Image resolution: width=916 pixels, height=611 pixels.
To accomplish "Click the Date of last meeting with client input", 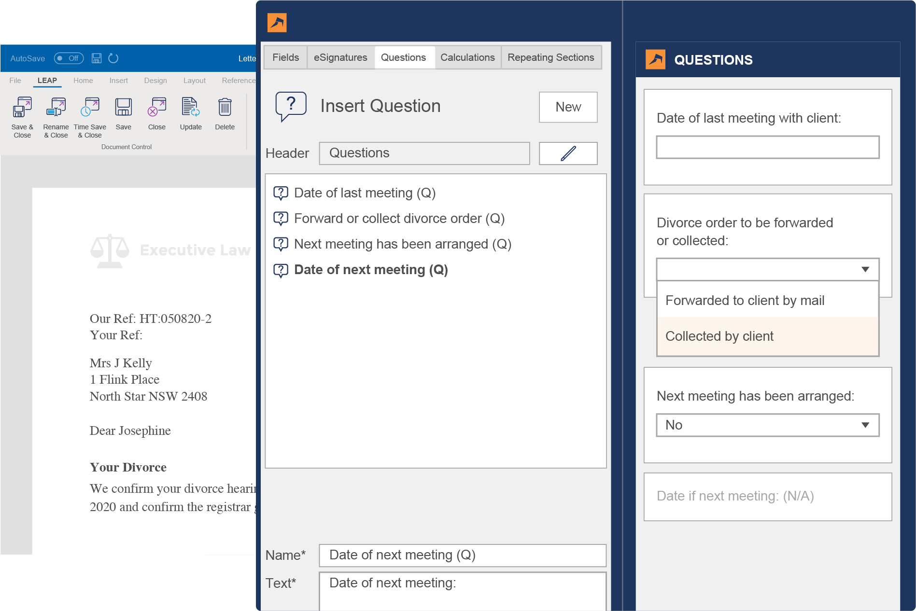I will pos(768,147).
